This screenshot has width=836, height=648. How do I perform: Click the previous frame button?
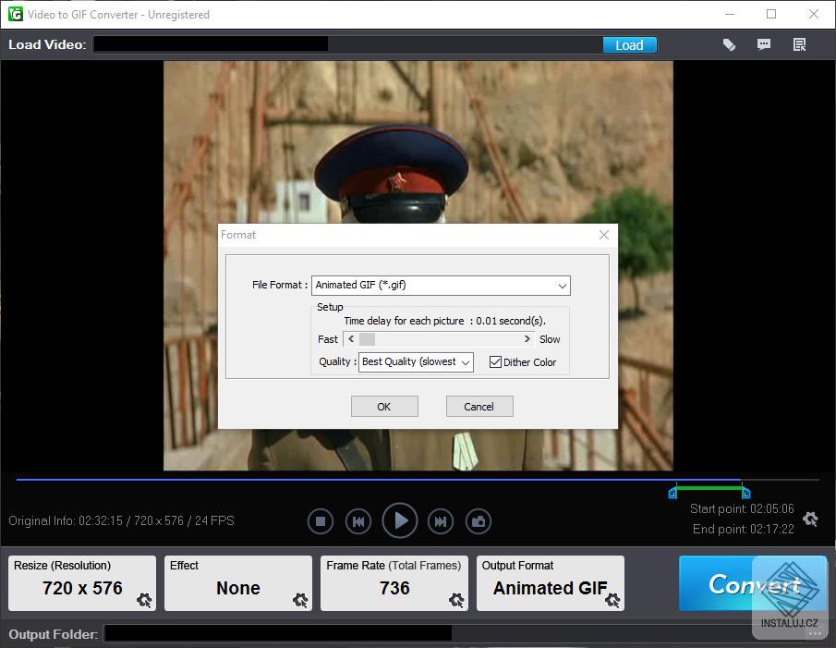[x=358, y=521]
